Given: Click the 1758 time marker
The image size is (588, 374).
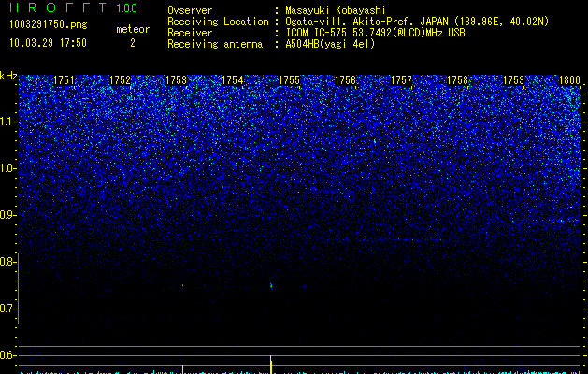Looking at the screenshot, I should (458, 80).
